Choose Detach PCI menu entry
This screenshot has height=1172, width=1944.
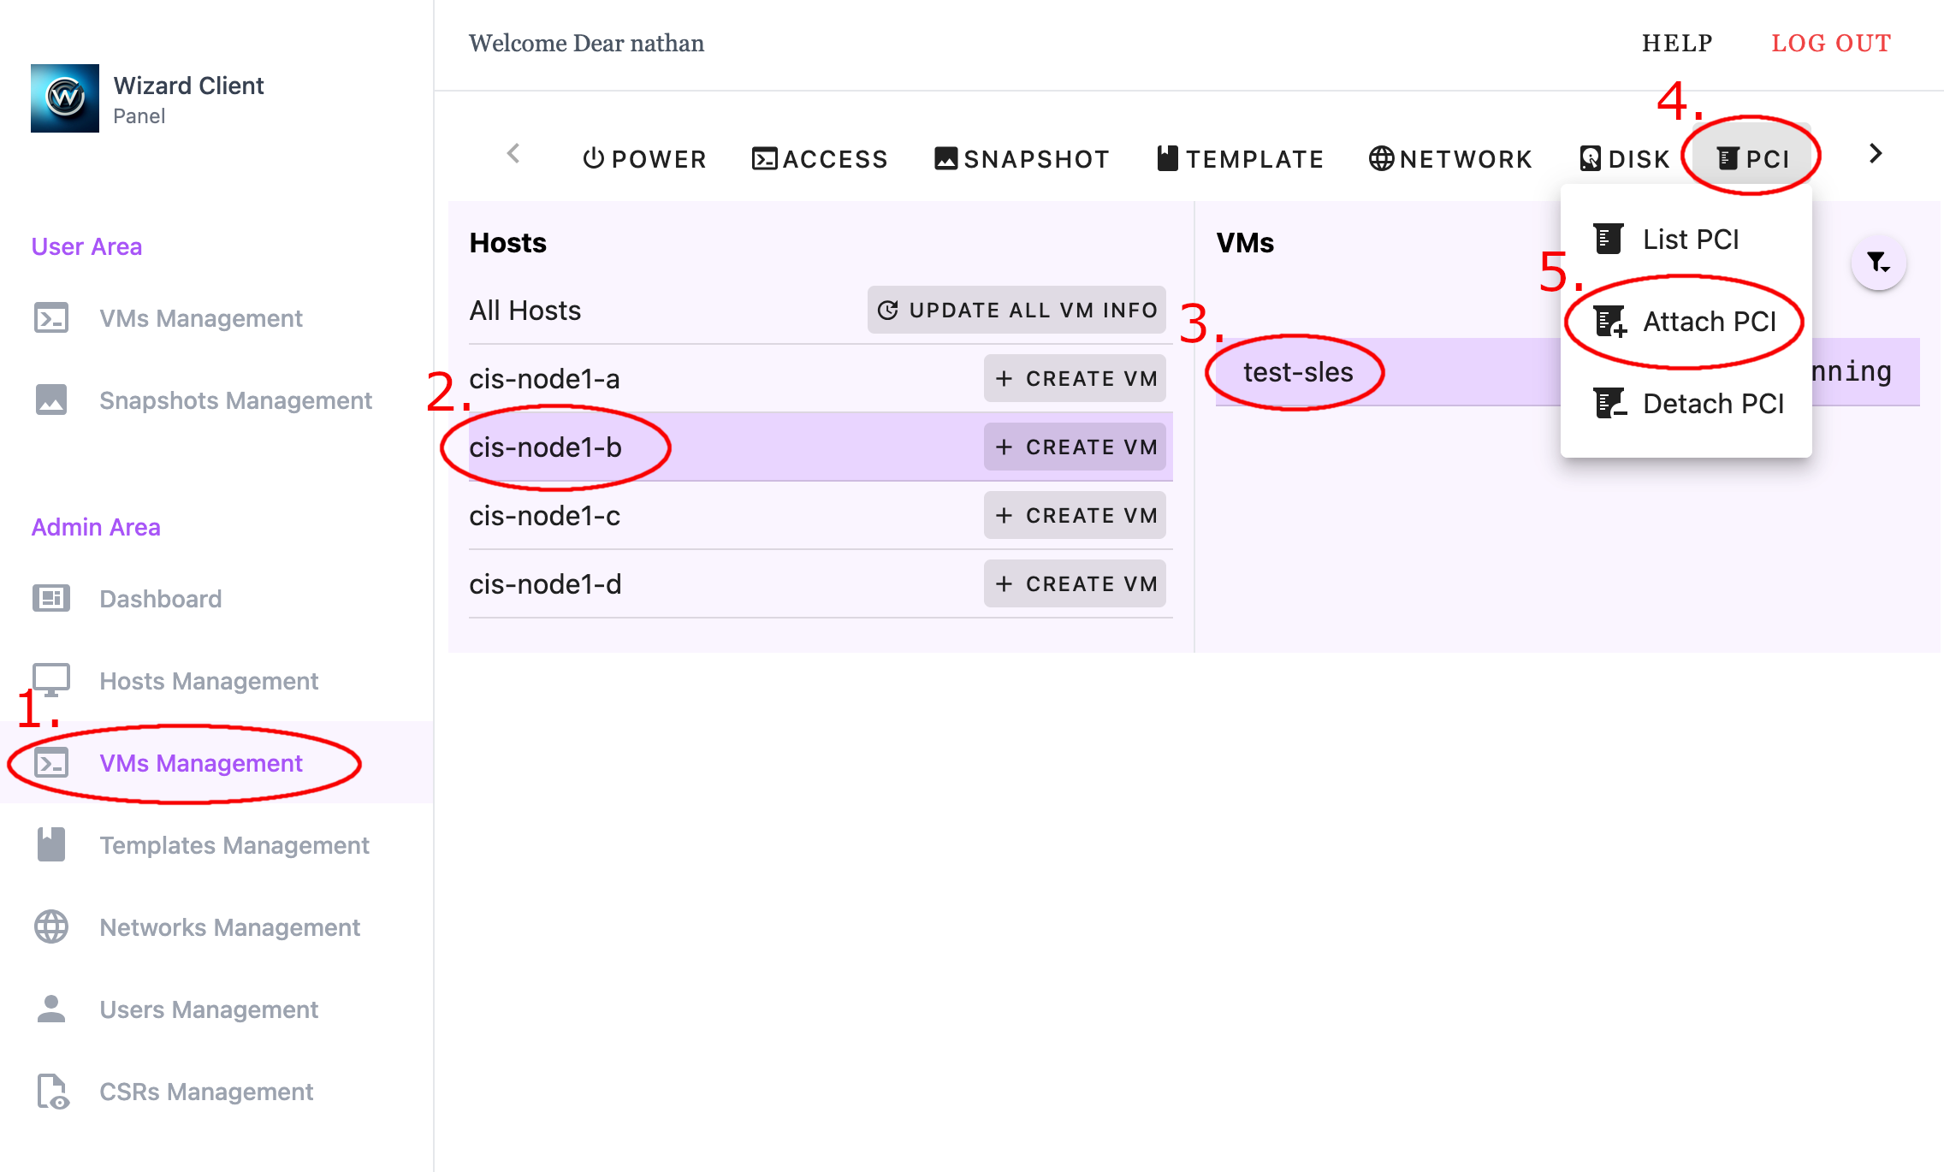(1712, 404)
